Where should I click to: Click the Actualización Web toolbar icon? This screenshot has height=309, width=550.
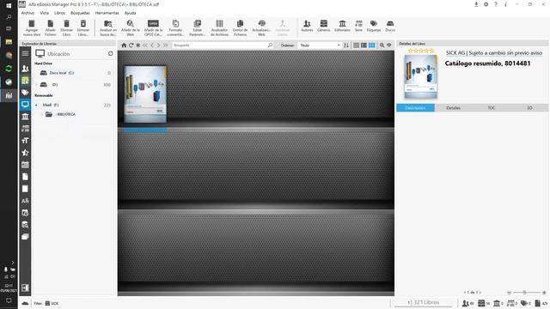coord(261,27)
